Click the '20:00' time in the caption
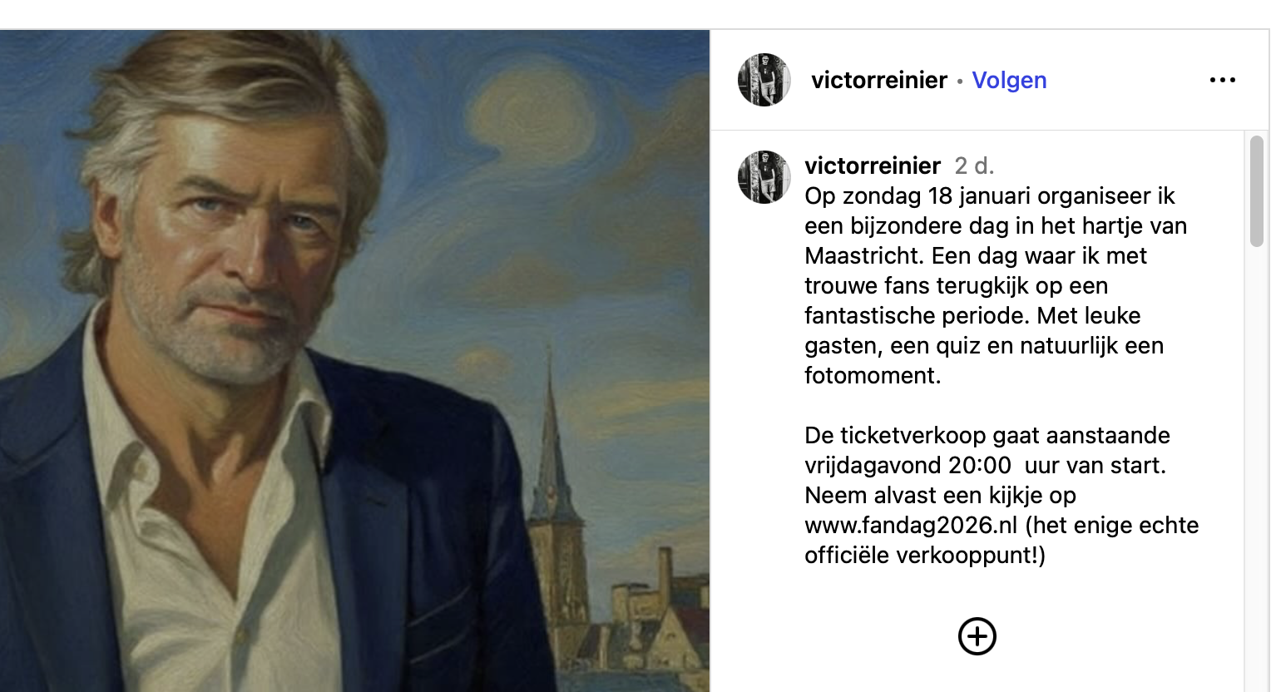Viewport: 1276px width, 692px height. point(980,465)
